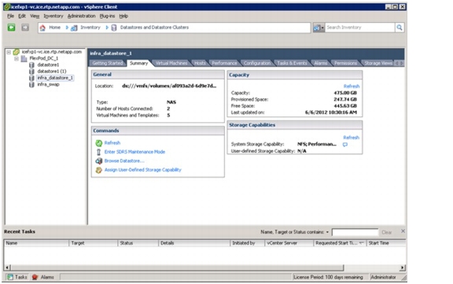Click the storage capability details bubble icon

pyautogui.click(x=345, y=145)
